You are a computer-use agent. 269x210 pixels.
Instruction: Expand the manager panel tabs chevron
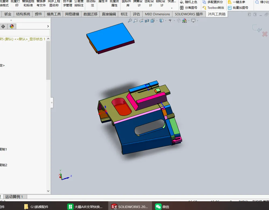[48, 26]
